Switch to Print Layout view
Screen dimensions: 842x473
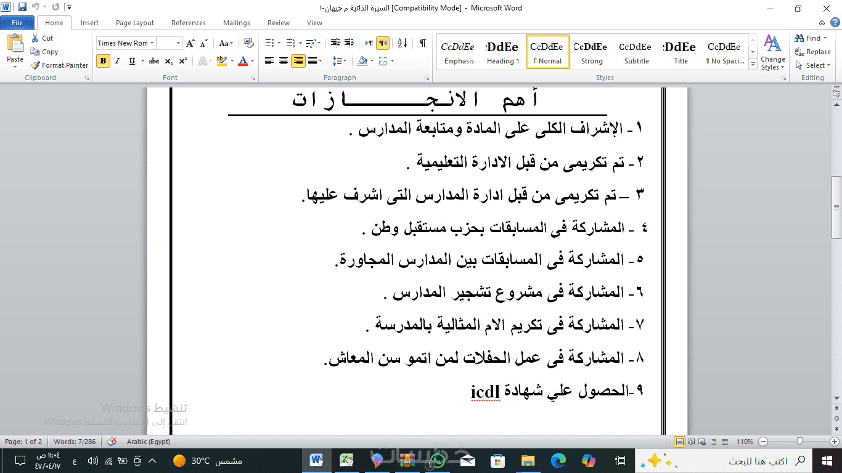pyautogui.click(x=680, y=442)
